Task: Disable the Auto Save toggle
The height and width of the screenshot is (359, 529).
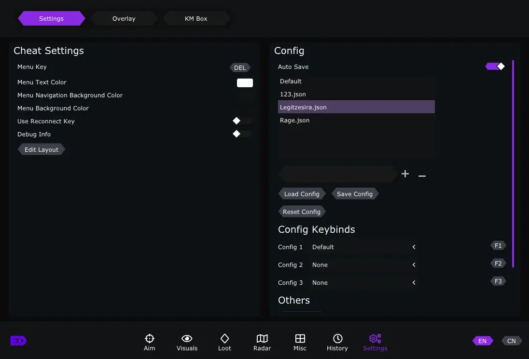Action: coord(495,66)
